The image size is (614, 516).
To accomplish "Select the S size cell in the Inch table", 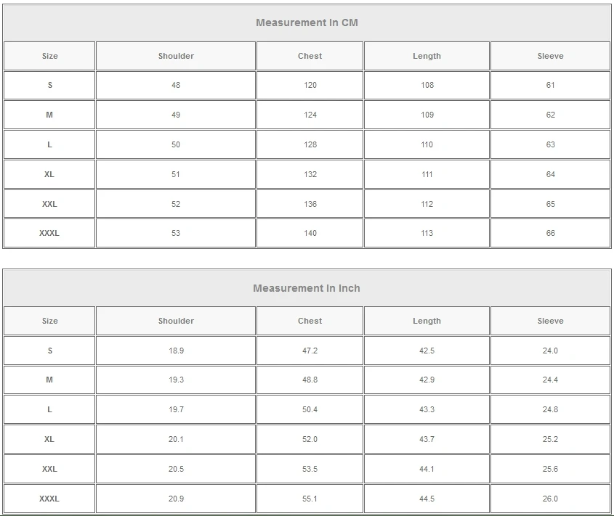I will [x=49, y=351].
